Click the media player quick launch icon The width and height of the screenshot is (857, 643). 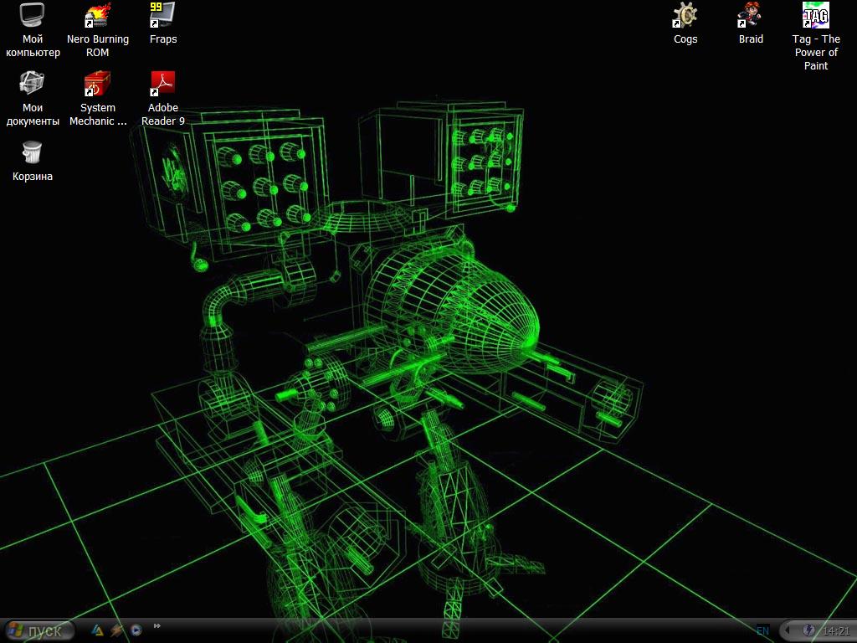pyautogui.click(x=136, y=630)
